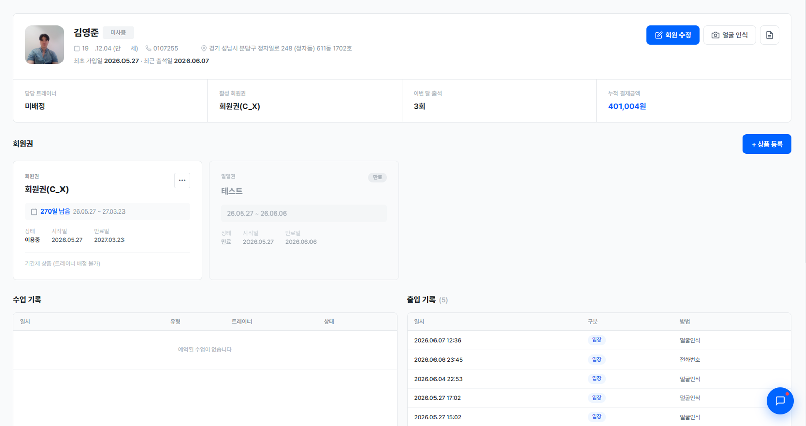Image resolution: width=806 pixels, height=426 pixels.
Task: Click 기간제 상품 (트레이너 배정 불가) note
Action: [x=63, y=263]
